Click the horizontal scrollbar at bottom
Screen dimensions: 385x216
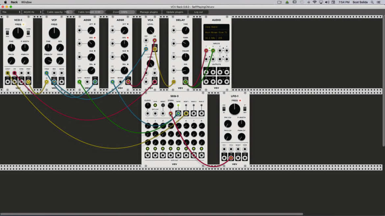click(151, 214)
